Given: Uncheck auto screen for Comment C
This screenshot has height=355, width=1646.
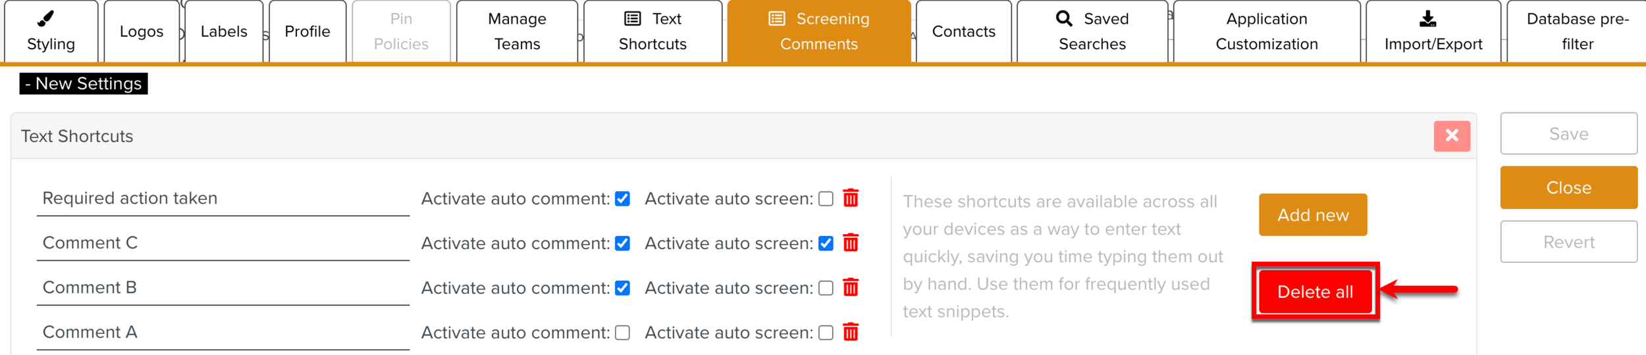Looking at the screenshot, I should point(826,243).
